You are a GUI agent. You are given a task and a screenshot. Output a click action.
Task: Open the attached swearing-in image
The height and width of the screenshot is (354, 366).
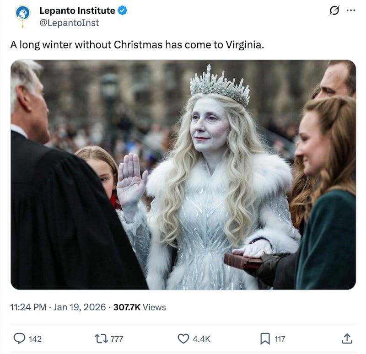(183, 175)
